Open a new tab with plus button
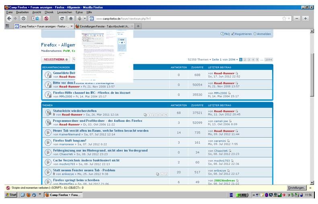Image resolution: width=318 pixels, height=204 pixels. [138, 26]
